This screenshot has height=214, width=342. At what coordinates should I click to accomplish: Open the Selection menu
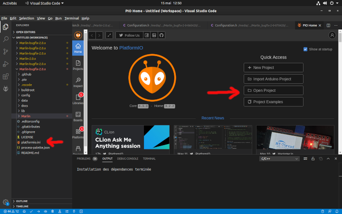coord(27,19)
